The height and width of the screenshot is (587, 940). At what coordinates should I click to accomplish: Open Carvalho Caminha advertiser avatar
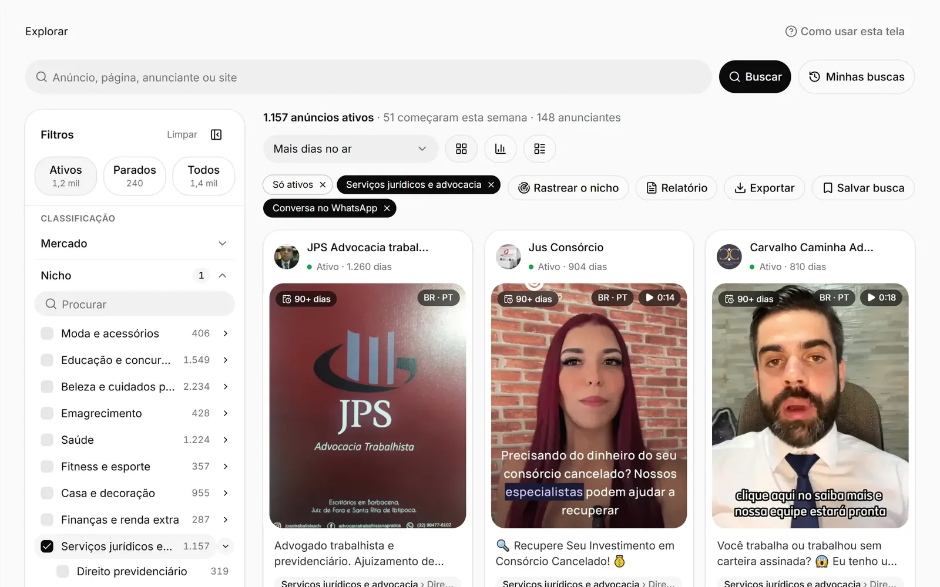(x=729, y=257)
